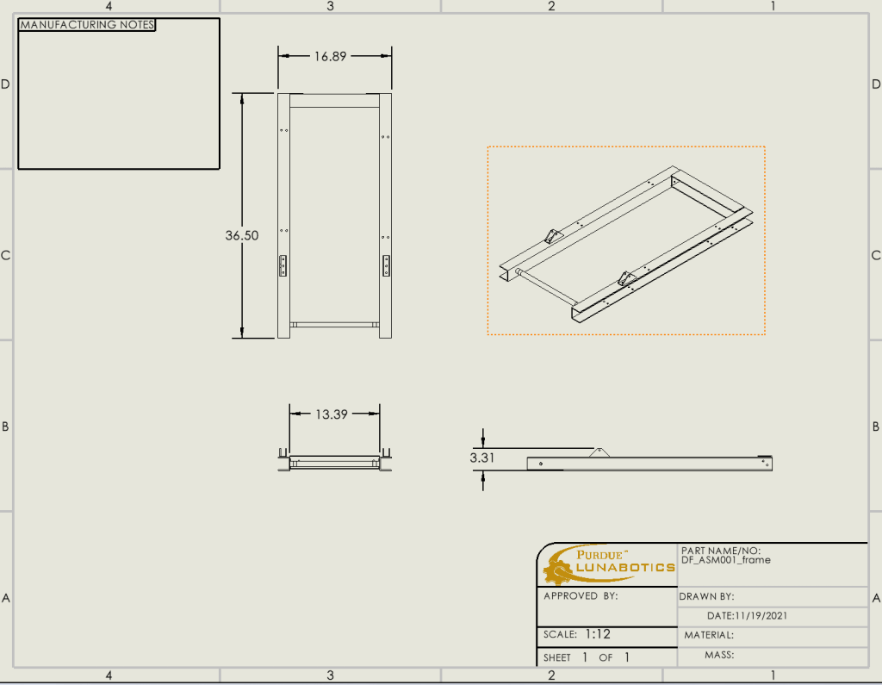Select the DATE:11/19/2021 text
882x685 pixels.
tap(747, 616)
